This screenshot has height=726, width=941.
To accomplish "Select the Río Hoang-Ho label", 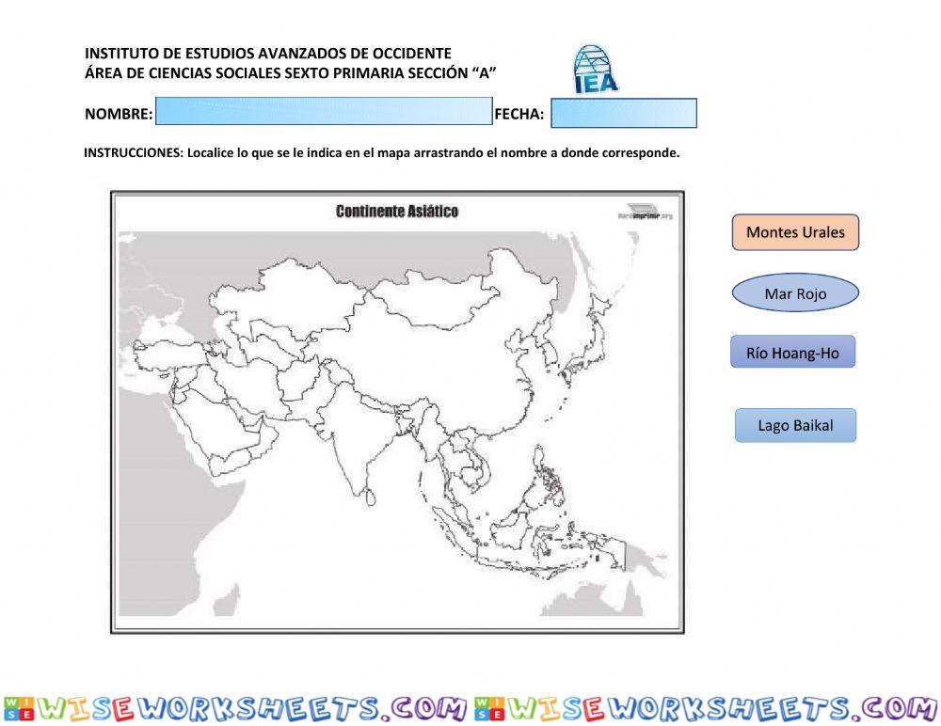I will [792, 353].
